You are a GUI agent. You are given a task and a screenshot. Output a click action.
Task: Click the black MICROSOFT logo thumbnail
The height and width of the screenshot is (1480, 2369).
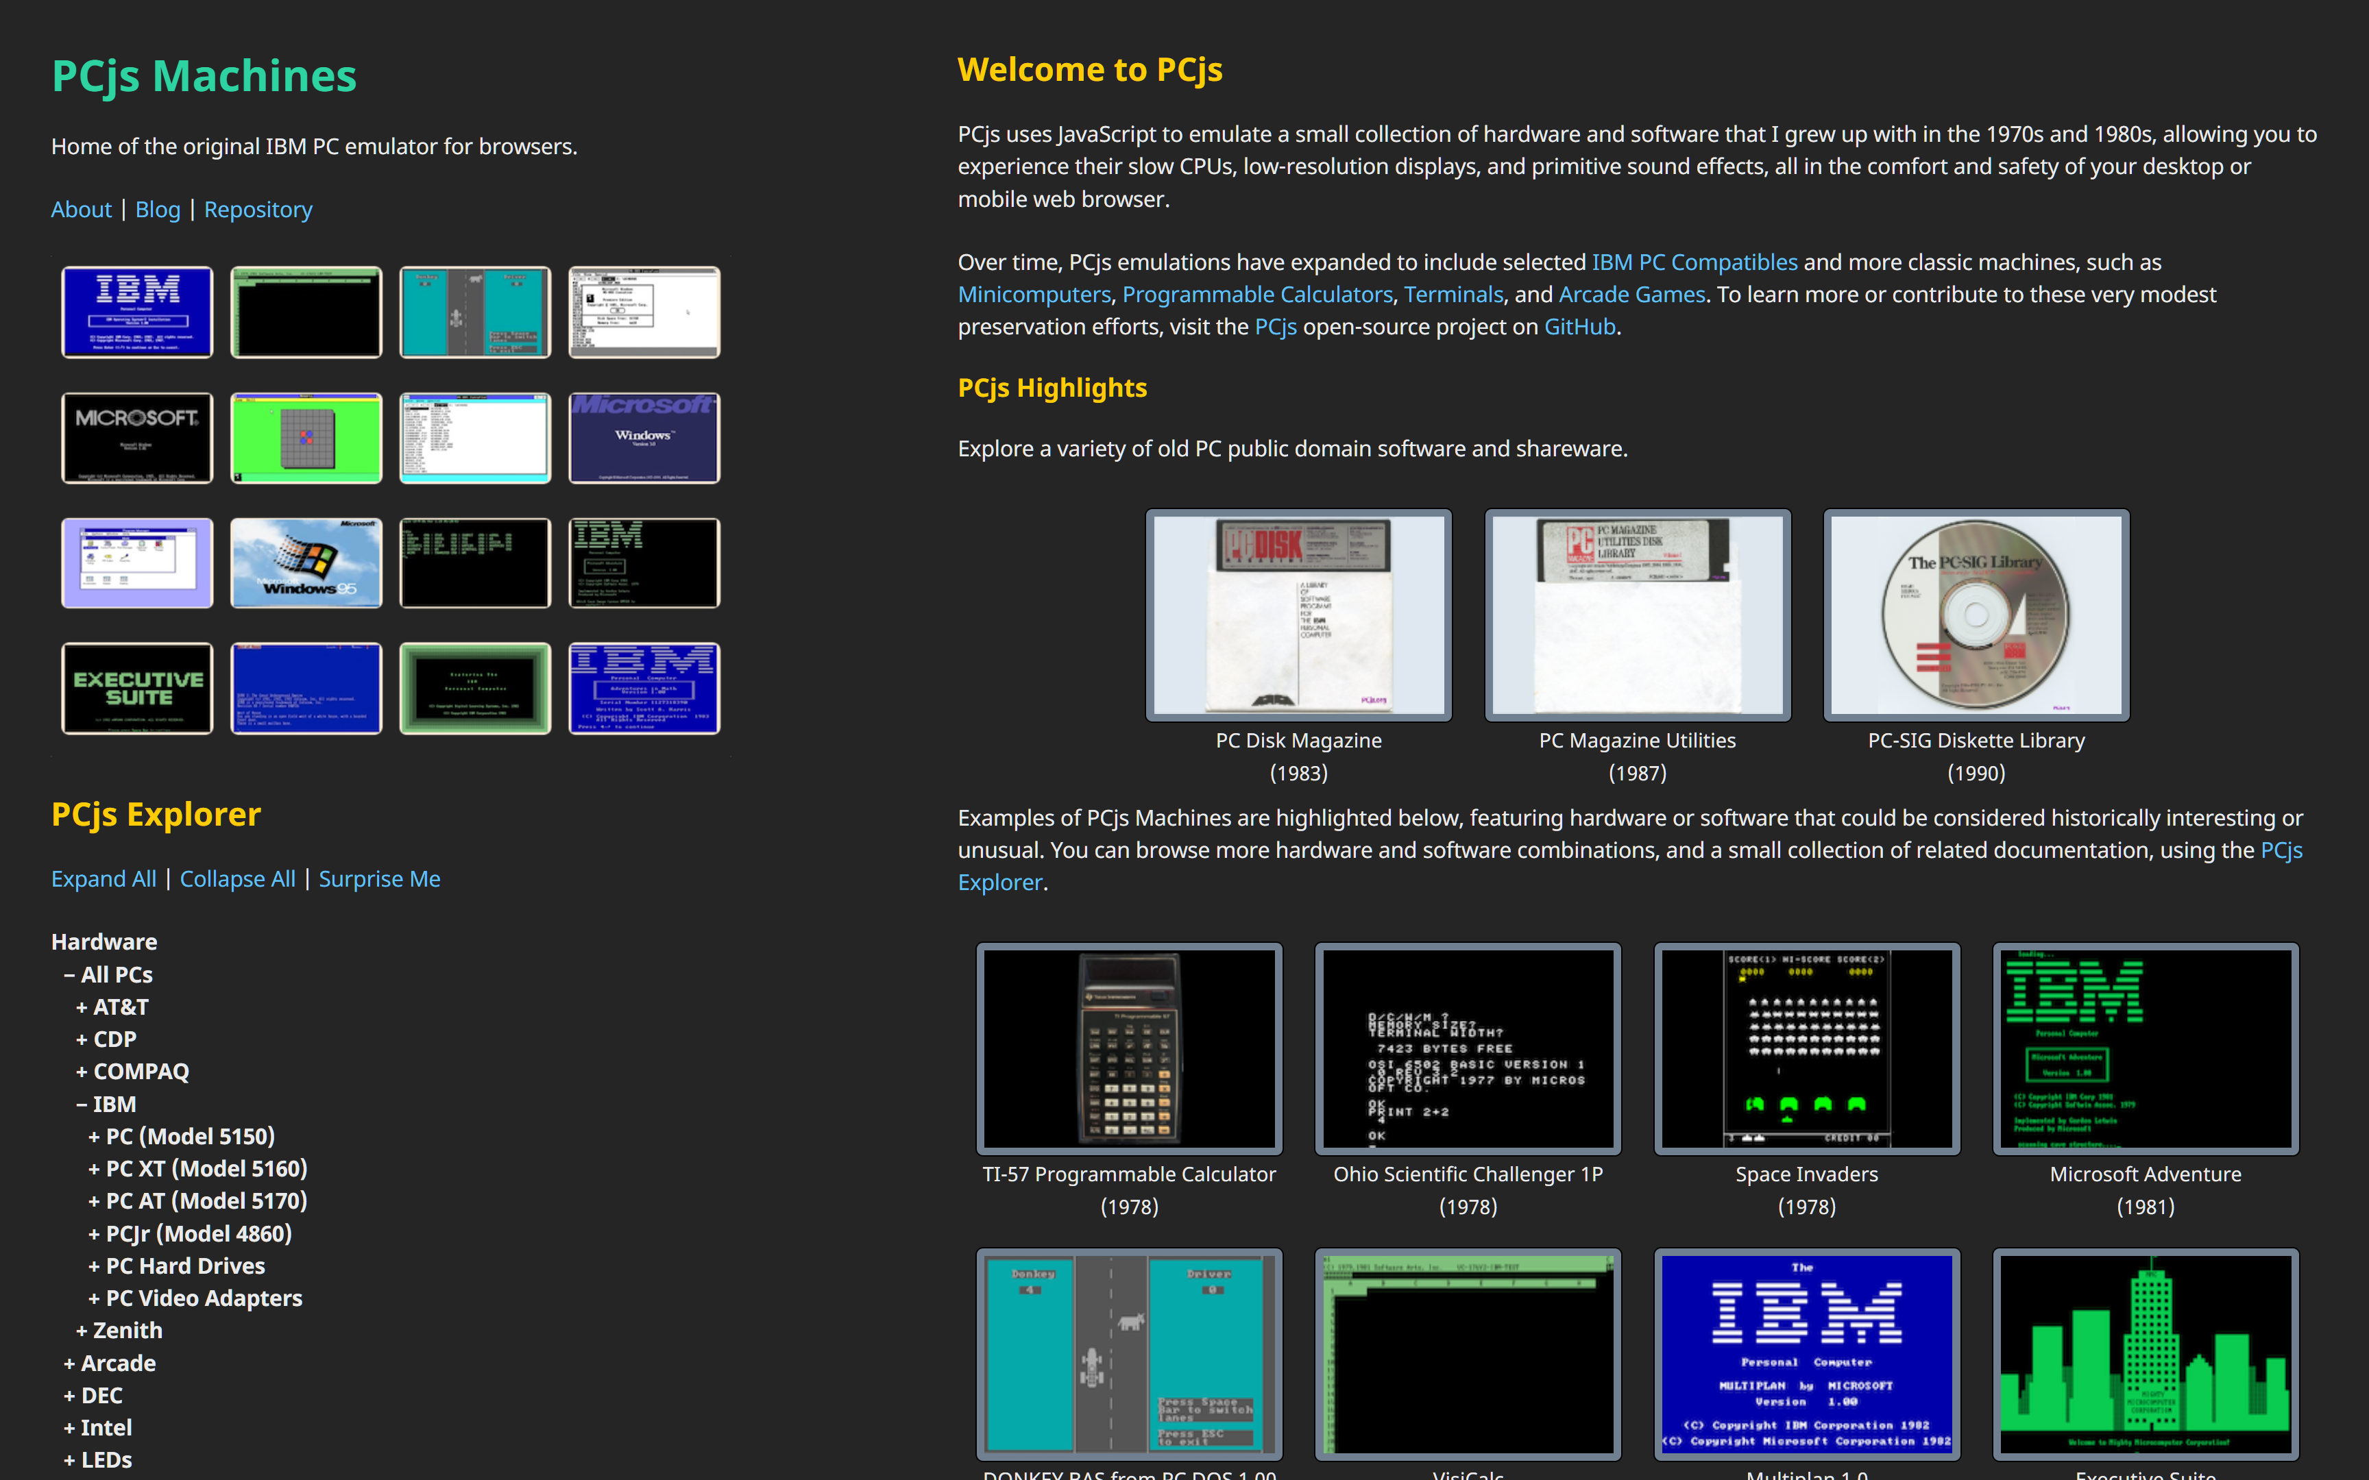[x=137, y=438]
